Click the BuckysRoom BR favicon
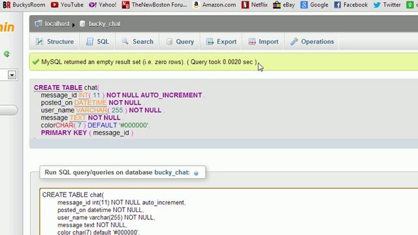 pyautogui.click(x=7, y=5)
